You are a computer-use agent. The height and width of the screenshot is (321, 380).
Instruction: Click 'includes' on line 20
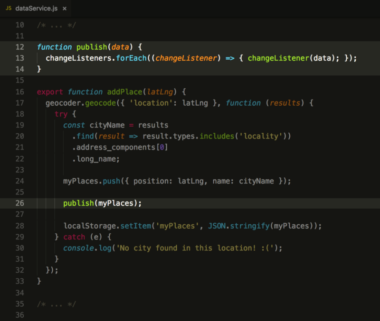click(217, 136)
